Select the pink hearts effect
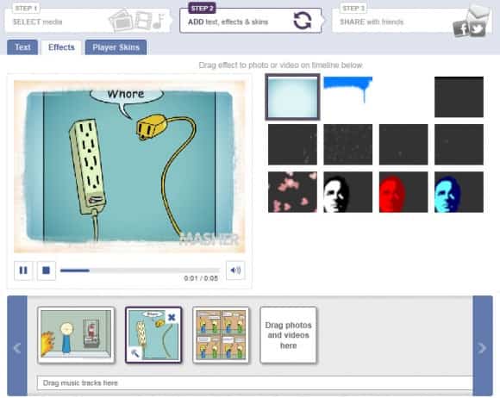The height and width of the screenshot is (398, 500). 292,192
